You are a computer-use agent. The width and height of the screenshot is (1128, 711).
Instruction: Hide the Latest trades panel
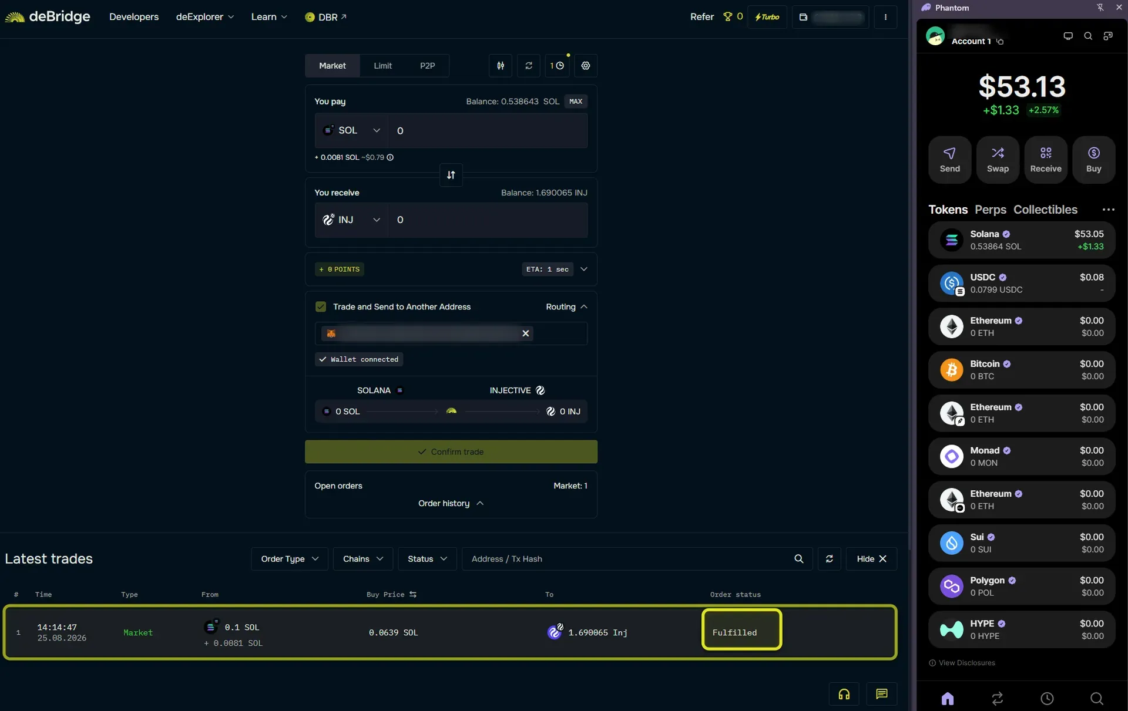pyautogui.click(x=871, y=559)
